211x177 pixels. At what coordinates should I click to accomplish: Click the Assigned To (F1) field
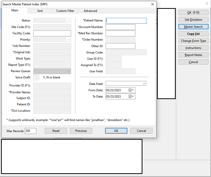tap(113, 65)
